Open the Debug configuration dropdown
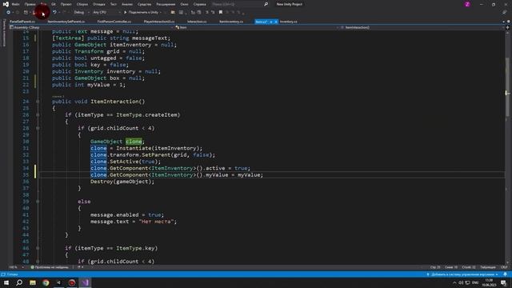This screenshot has width=512, height=288. pos(81,13)
